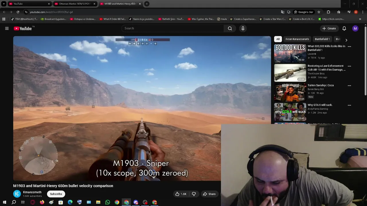
Task: Subscribe to Kmancometh channel
Action: [x=56, y=194]
